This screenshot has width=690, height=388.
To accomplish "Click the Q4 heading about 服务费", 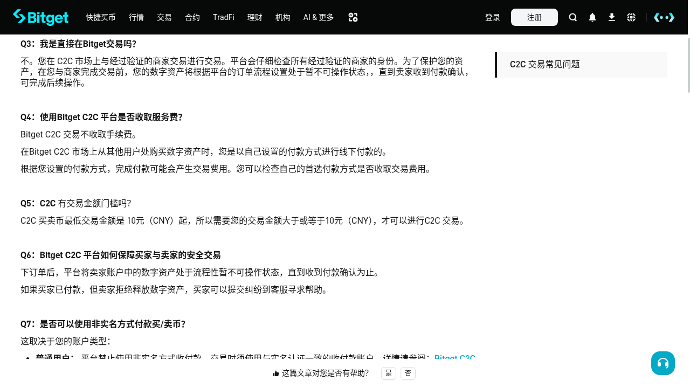I will (x=101, y=117).
